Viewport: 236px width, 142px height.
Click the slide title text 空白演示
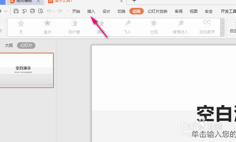216,114
